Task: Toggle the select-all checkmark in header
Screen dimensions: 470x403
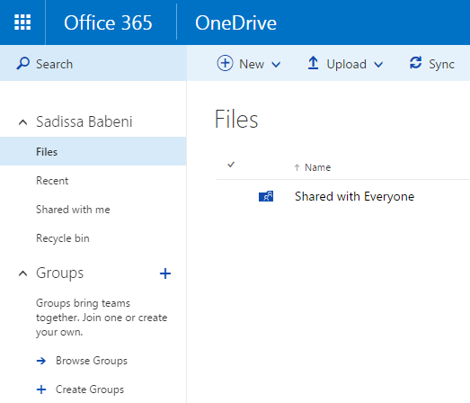Action: pos(230,165)
